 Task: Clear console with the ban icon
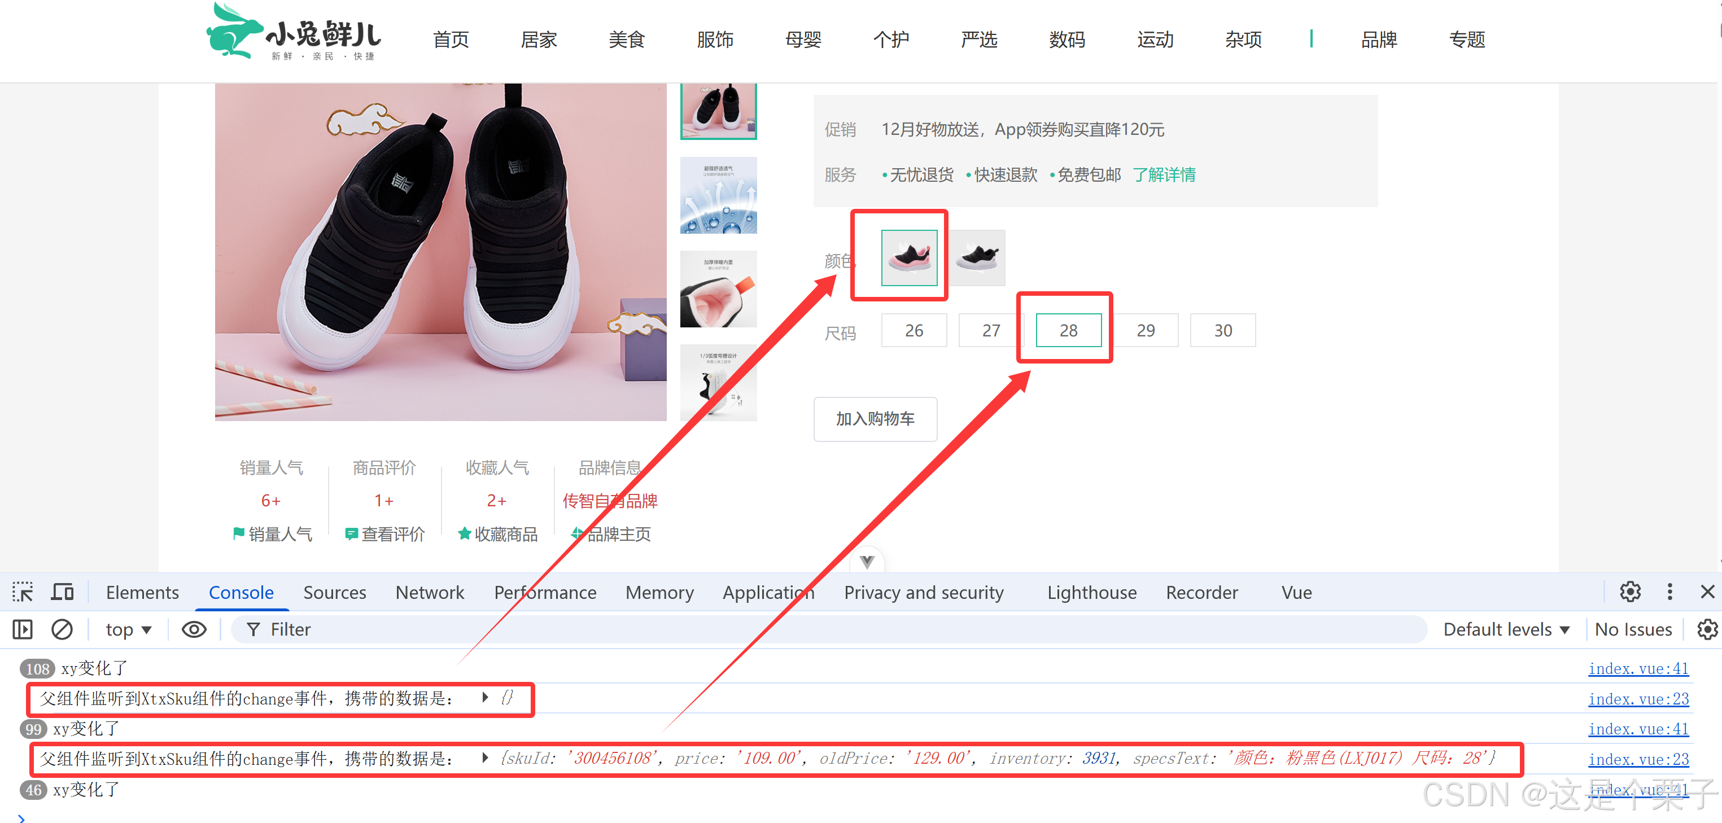[62, 629]
